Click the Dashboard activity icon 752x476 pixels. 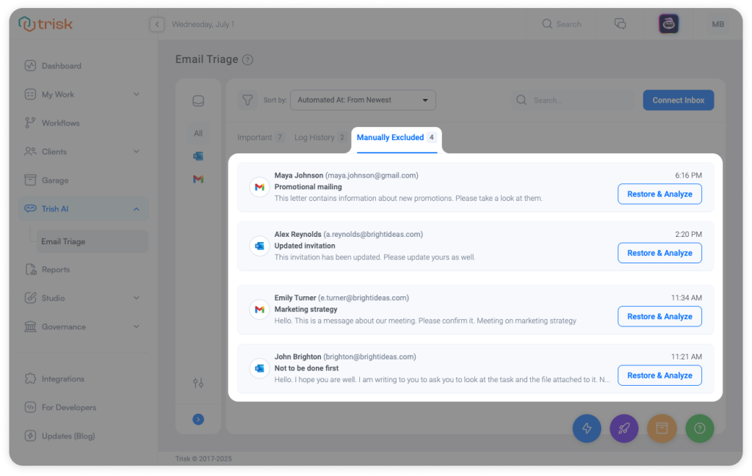coord(30,65)
